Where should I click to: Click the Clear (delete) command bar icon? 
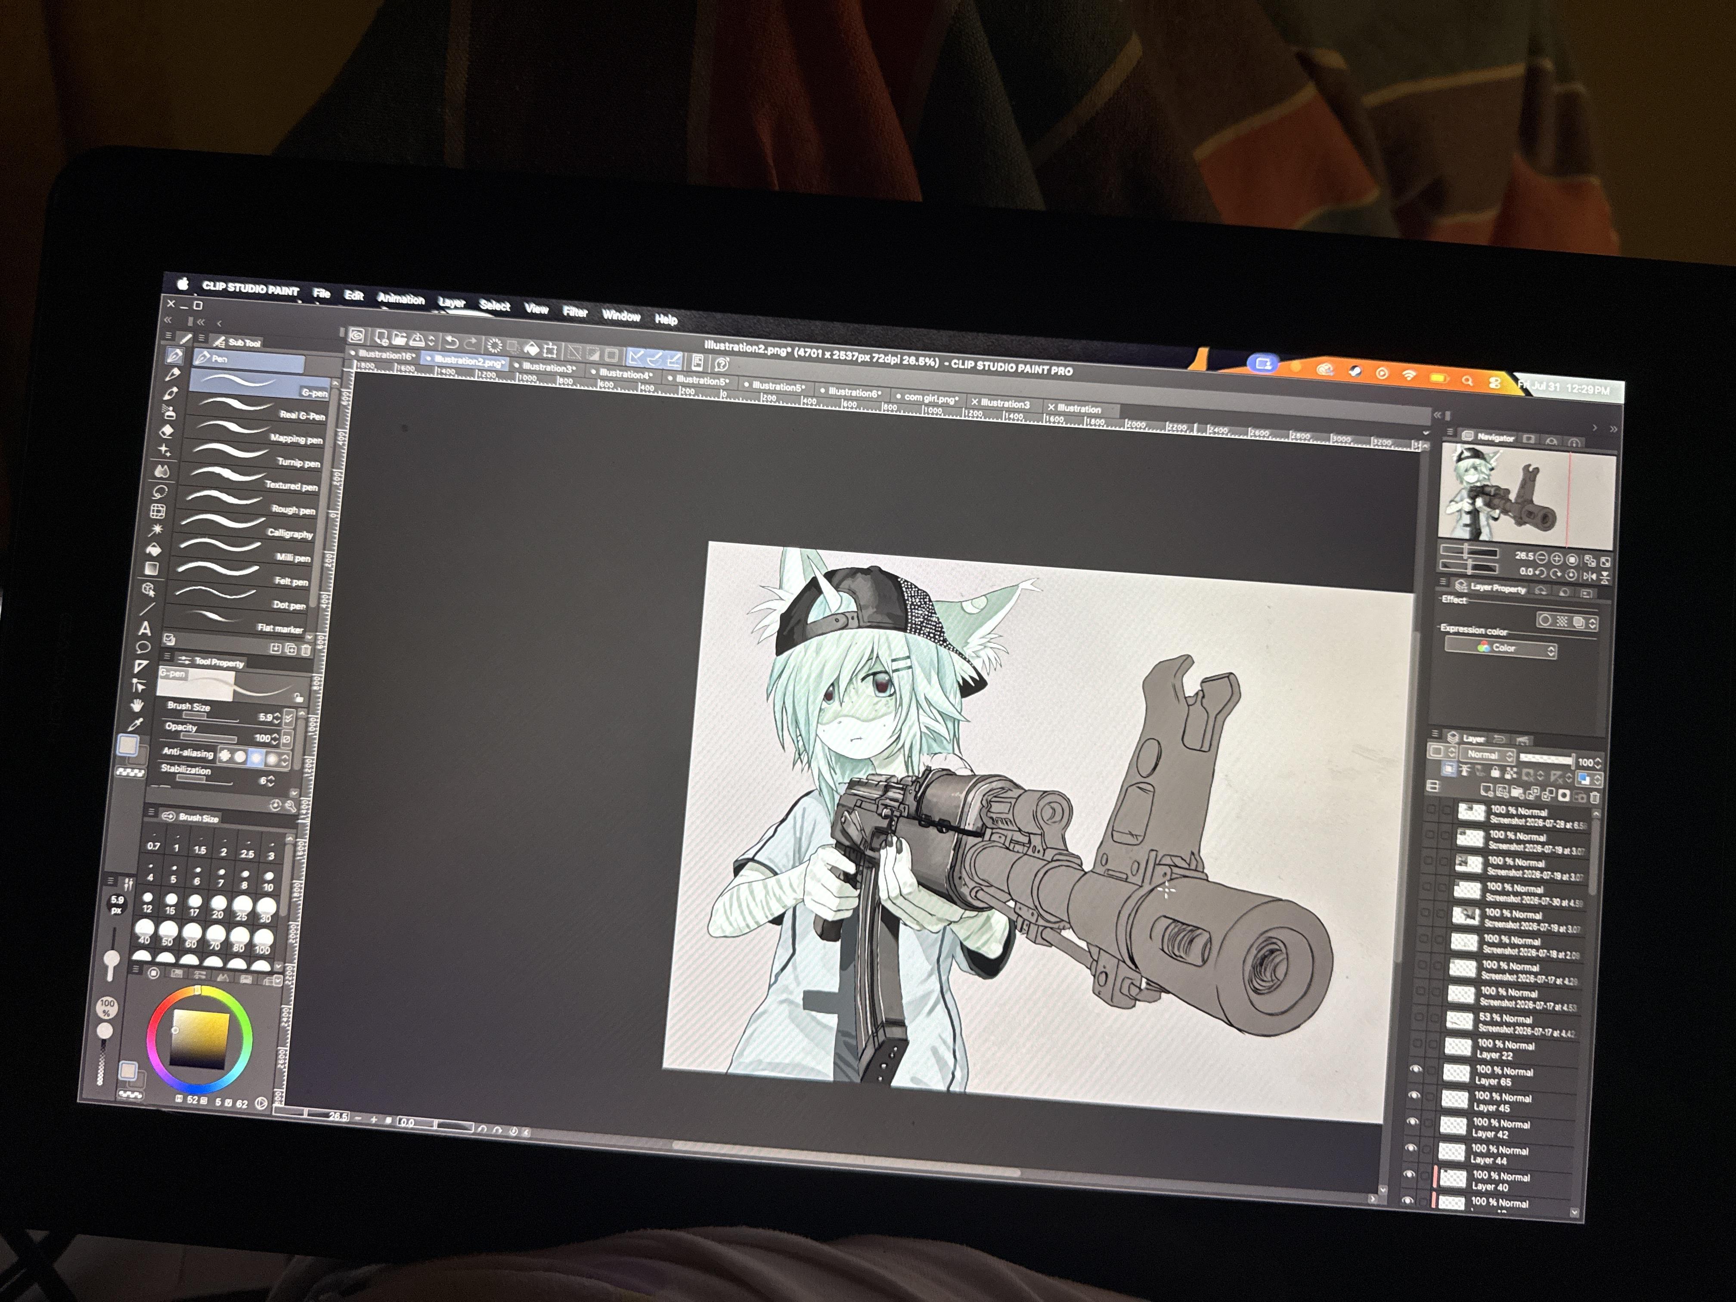click(494, 345)
